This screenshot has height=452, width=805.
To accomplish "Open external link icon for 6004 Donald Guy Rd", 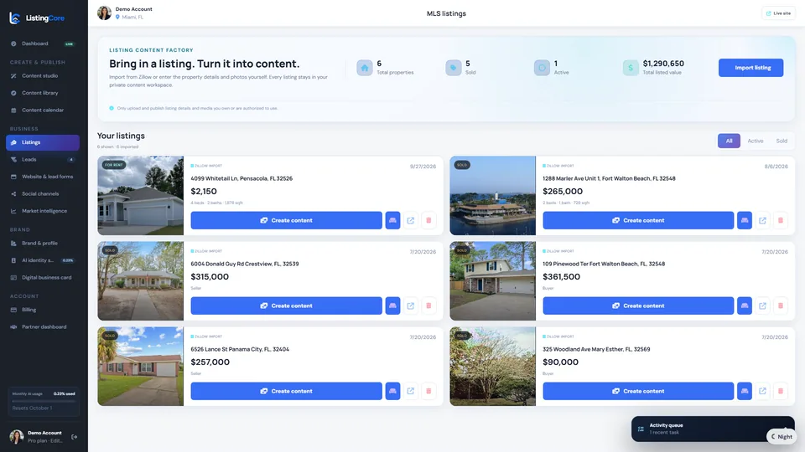I will pos(411,306).
